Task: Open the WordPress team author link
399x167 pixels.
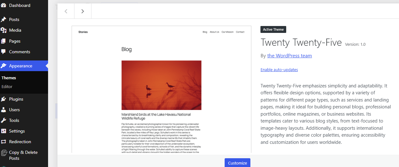Action: pos(289,56)
